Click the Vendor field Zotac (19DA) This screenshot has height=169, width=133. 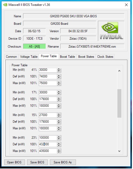pyautogui.click(x=78, y=39)
